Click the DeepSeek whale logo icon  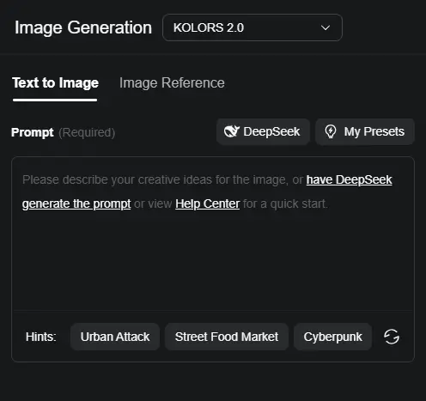tap(231, 131)
